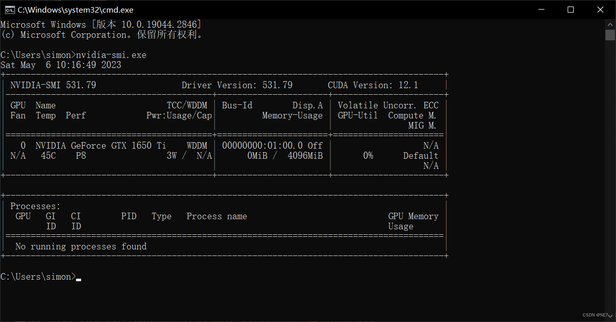Image resolution: width=616 pixels, height=322 pixels.
Task: Click the Type column header in Processes
Action: (x=162, y=216)
